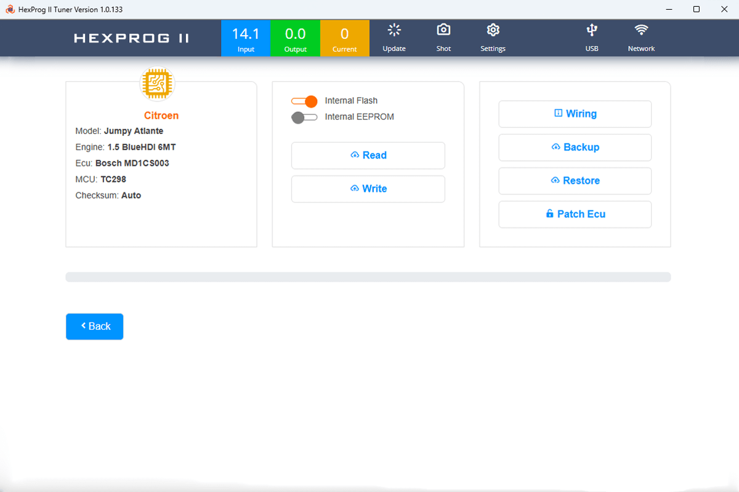The image size is (739, 492).
Task: Click the MCU: TC298 text
Action: (x=101, y=179)
